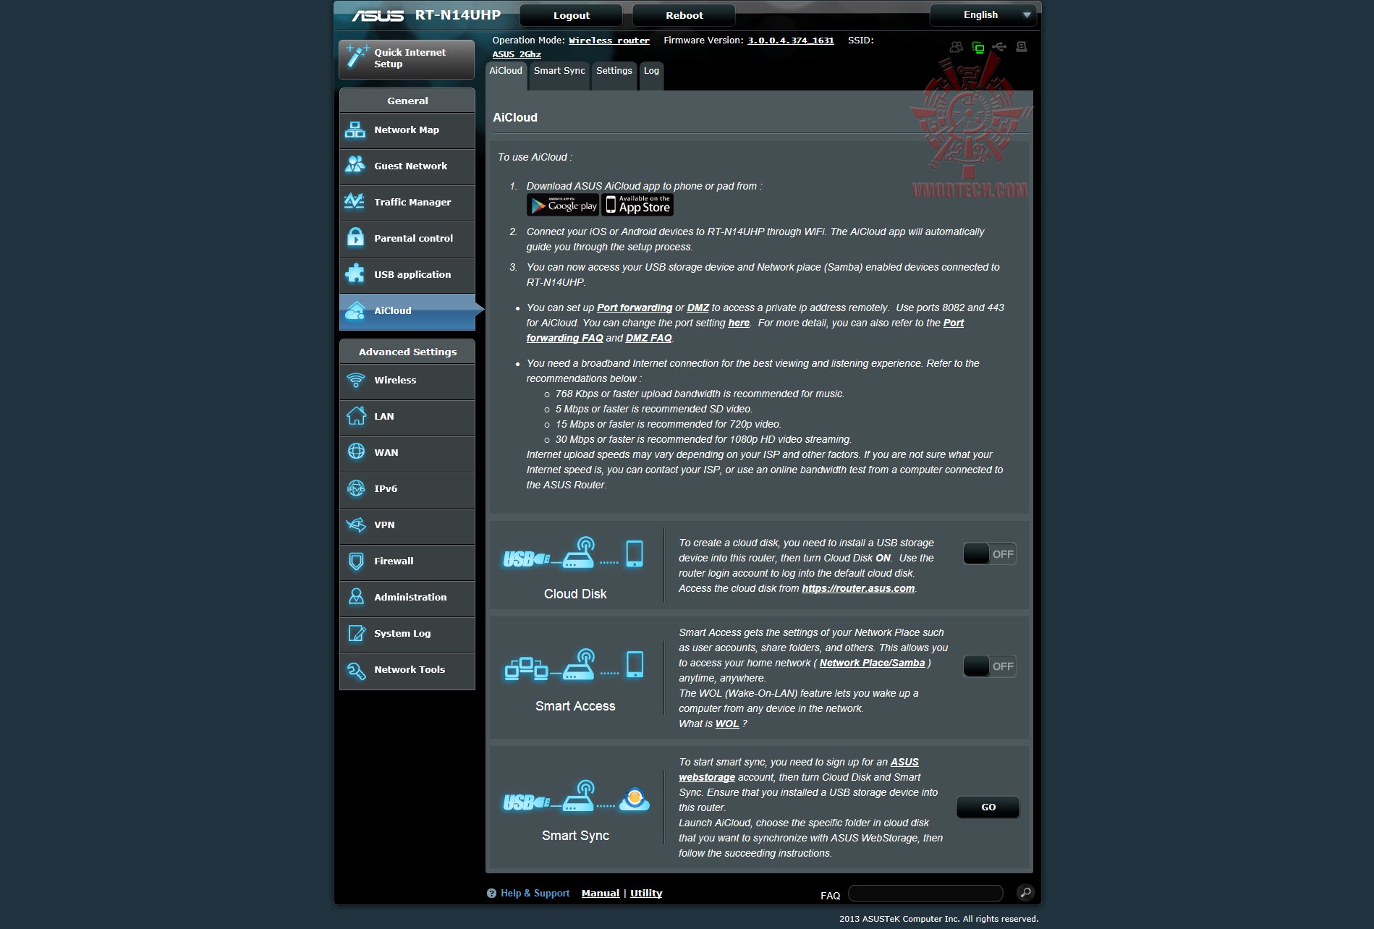Click the Wireless router operation mode link
Image resolution: width=1374 pixels, height=929 pixels.
point(609,41)
